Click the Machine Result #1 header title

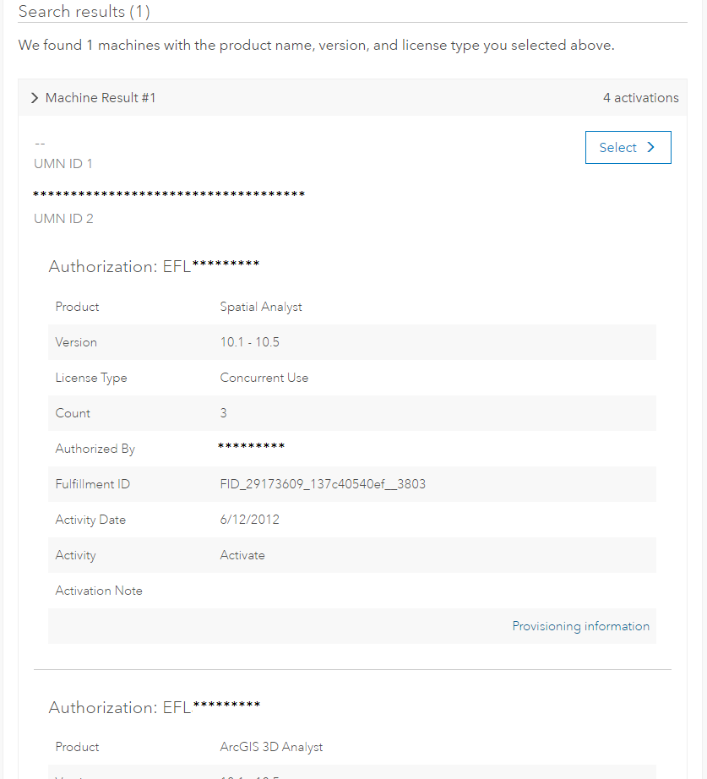(101, 98)
